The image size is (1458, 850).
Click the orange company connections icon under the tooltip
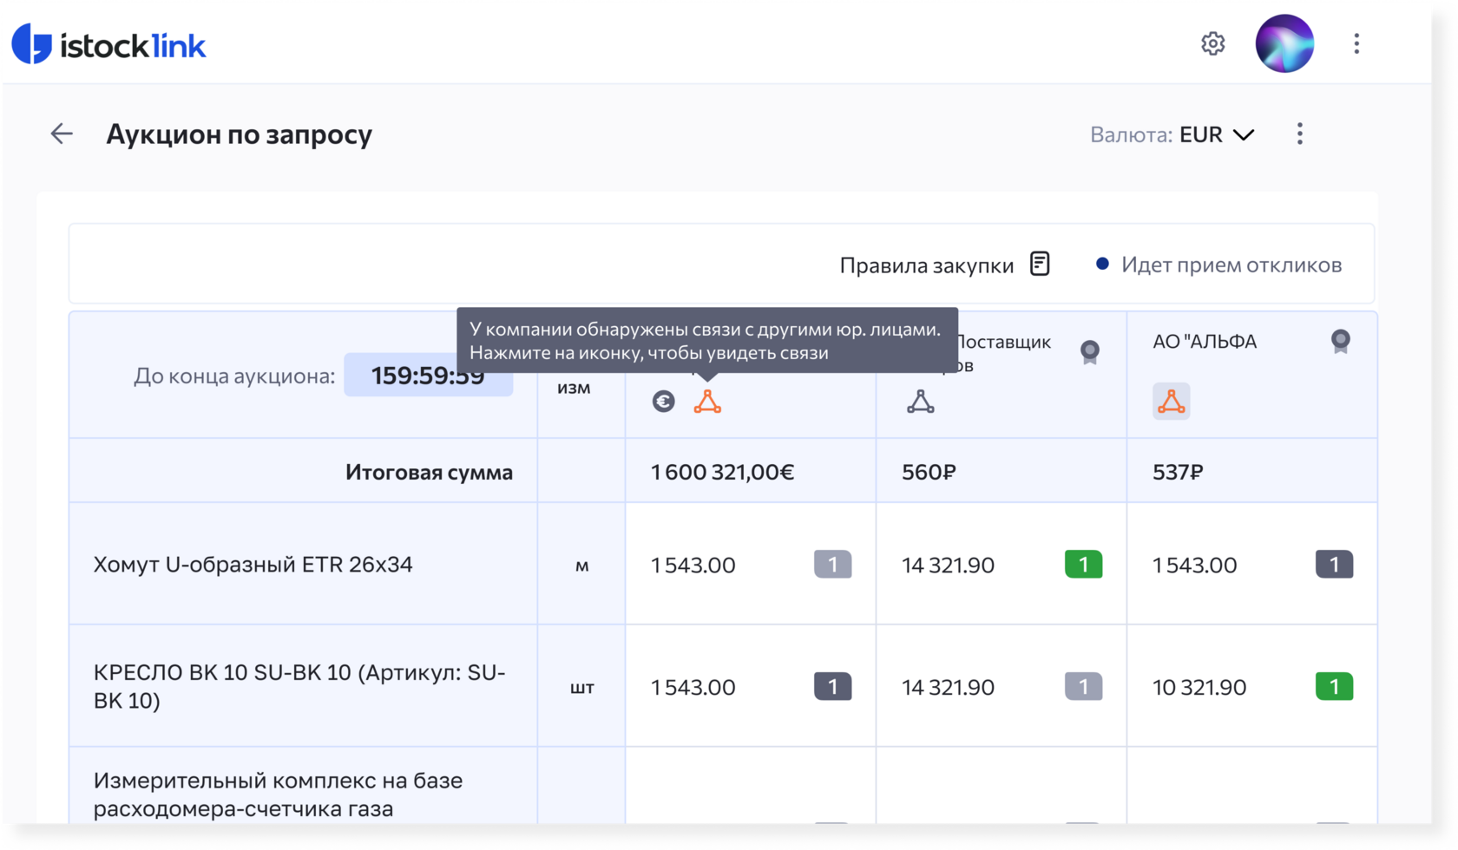click(x=707, y=402)
